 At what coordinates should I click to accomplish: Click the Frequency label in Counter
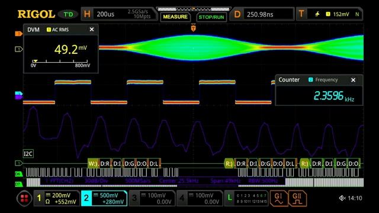[326, 80]
